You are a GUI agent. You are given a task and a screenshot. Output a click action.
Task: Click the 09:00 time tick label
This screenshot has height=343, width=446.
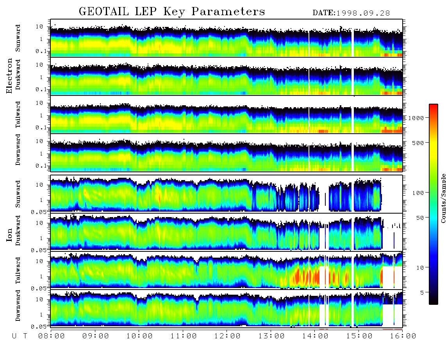(95, 336)
